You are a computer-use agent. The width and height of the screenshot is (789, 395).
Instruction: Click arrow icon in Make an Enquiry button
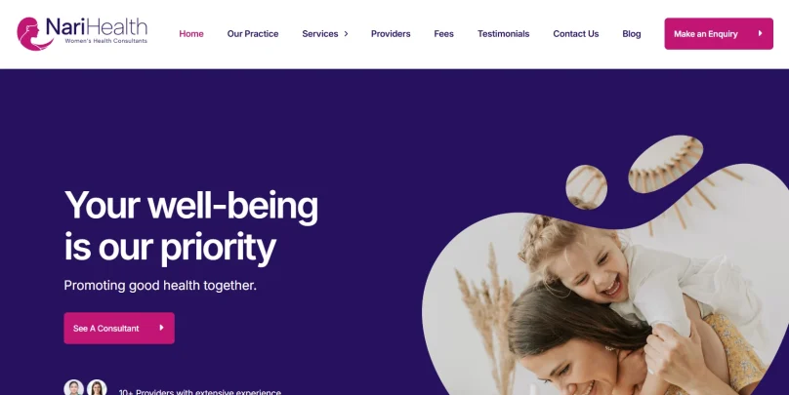760,33
